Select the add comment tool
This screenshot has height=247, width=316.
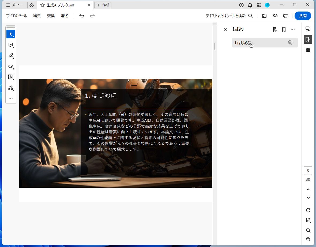(11, 45)
